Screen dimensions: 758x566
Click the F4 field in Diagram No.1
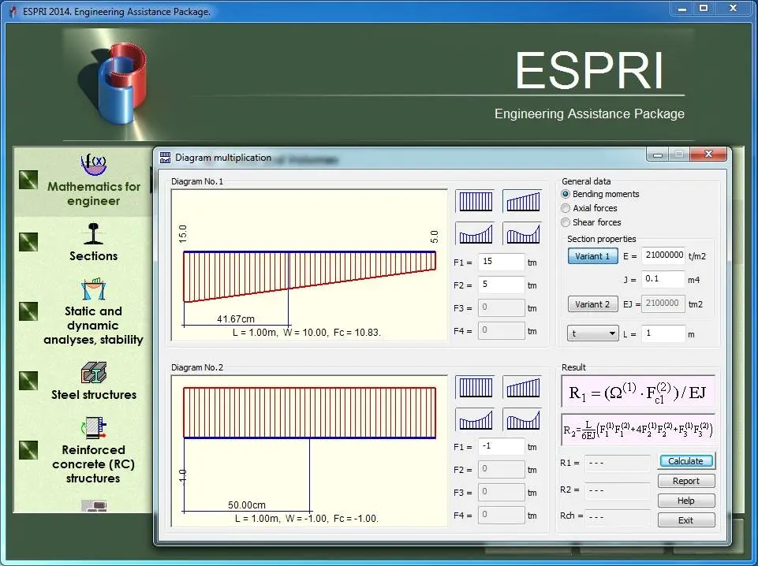pyautogui.click(x=502, y=330)
